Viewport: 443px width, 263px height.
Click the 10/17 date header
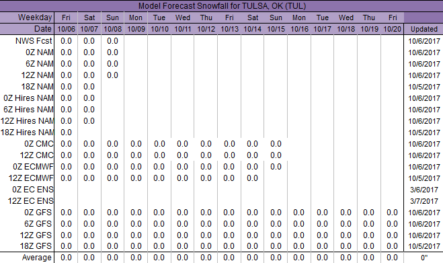coord(322,29)
